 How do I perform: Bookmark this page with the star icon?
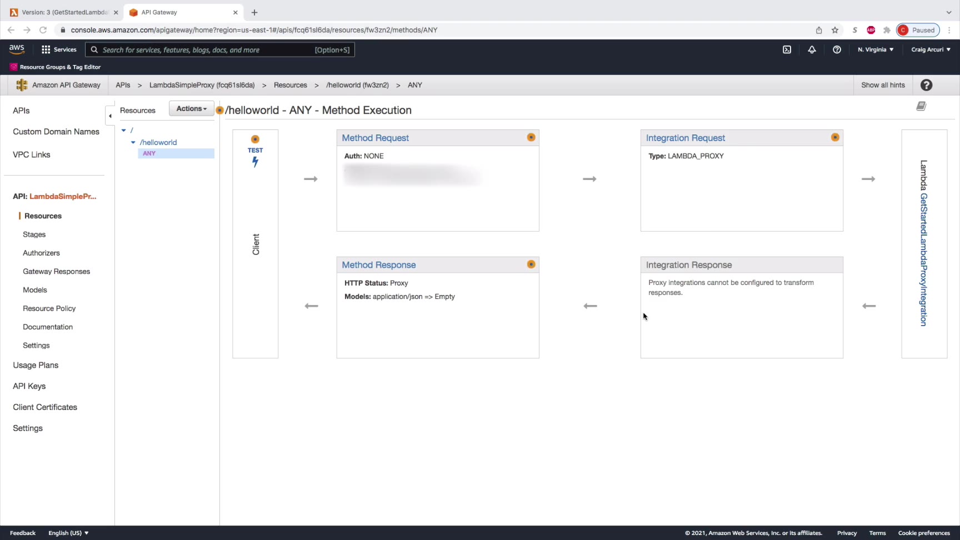[x=835, y=30]
